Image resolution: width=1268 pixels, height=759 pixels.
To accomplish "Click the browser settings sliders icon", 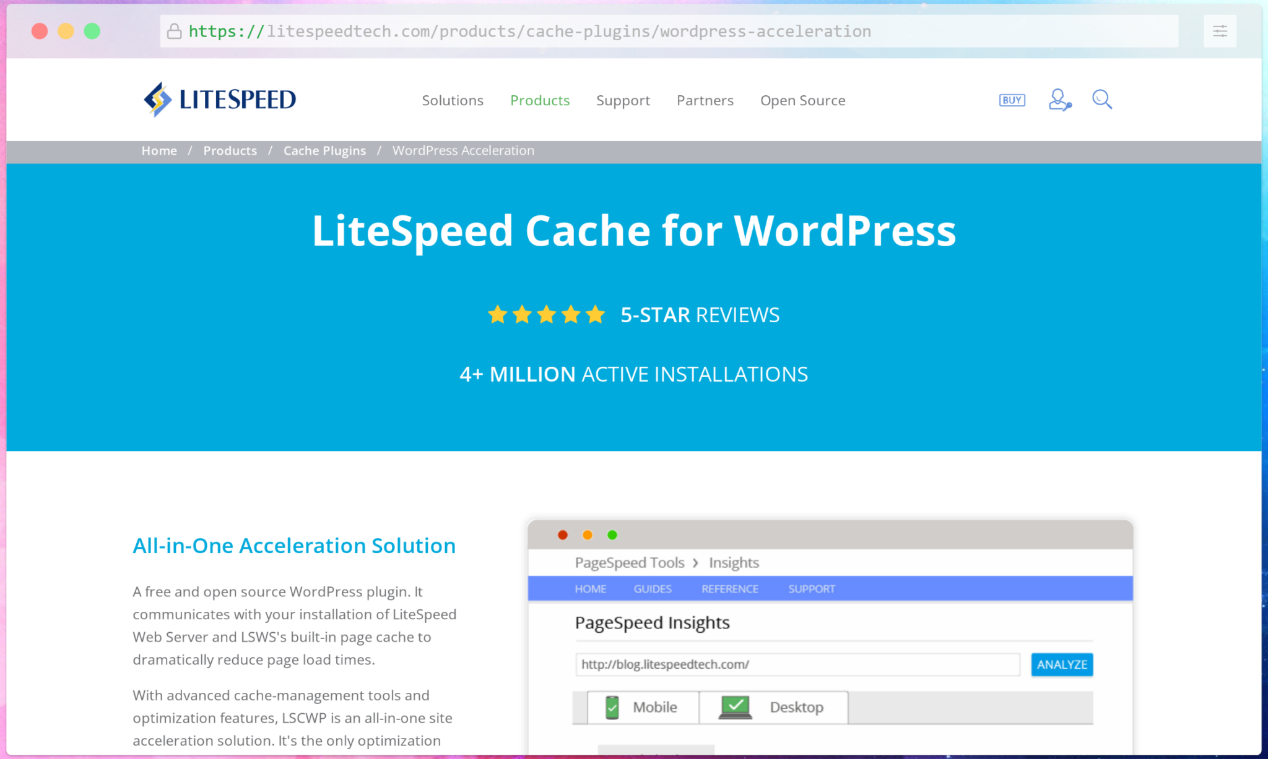I will 1220,32.
